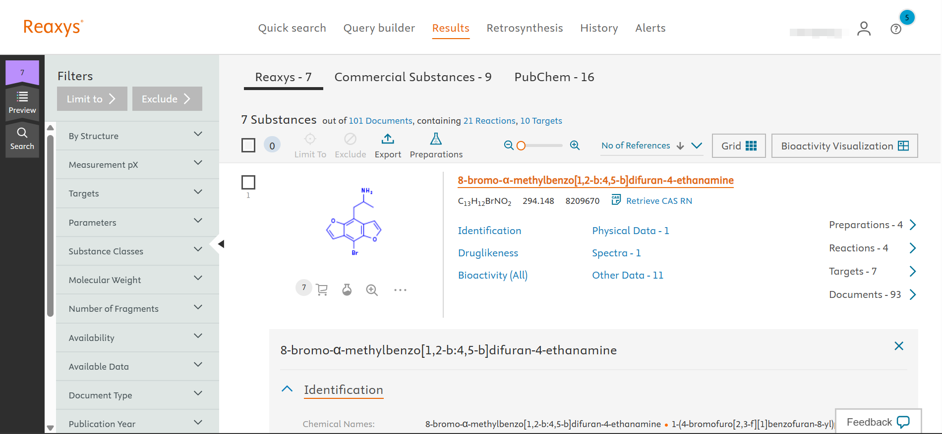Collapse the filters panel arrow

point(221,244)
